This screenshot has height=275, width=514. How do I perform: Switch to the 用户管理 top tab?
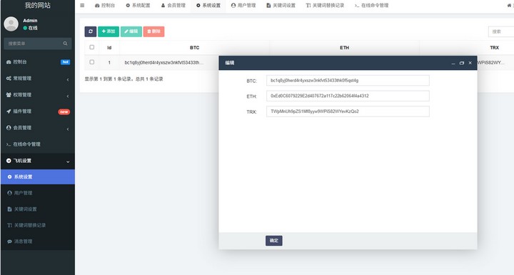pos(243,6)
